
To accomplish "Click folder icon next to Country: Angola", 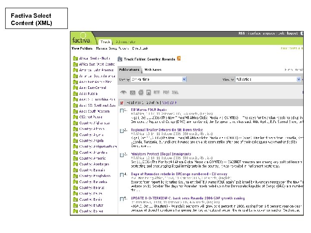I will tap(75, 141).
